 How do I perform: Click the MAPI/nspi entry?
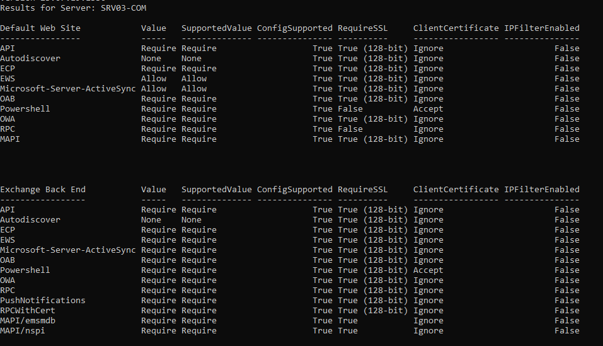pos(22,331)
